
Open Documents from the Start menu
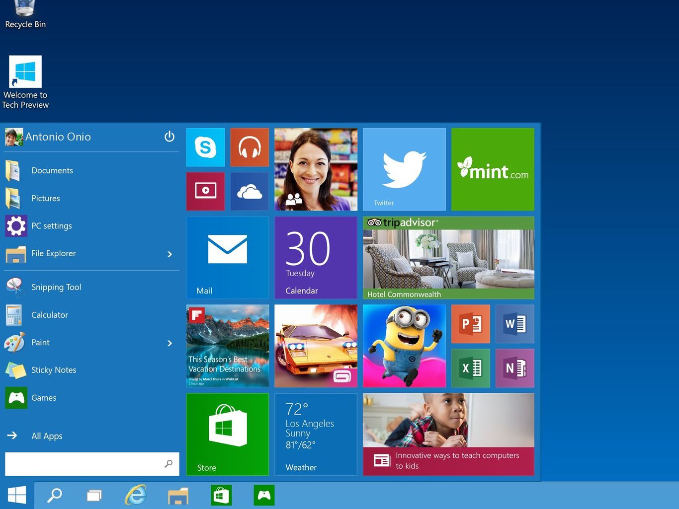(92, 170)
